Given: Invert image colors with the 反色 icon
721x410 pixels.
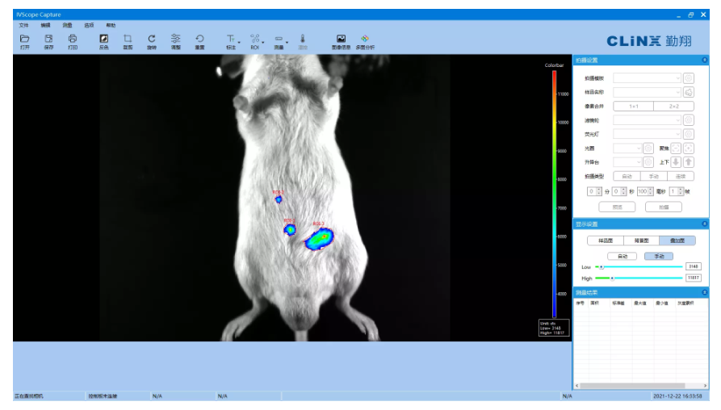Looking at the screenshot, I should tap(104, 41).
